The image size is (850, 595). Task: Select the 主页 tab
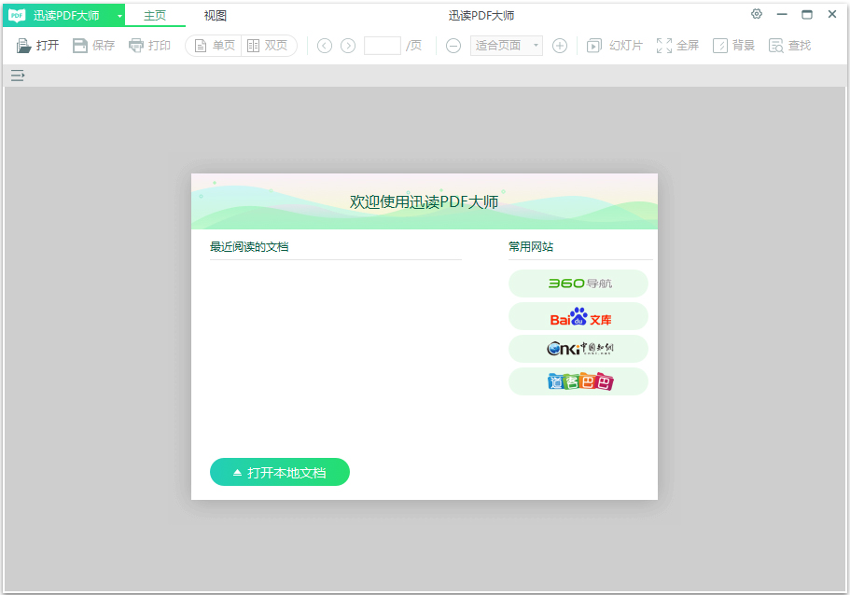click(155, 16)
